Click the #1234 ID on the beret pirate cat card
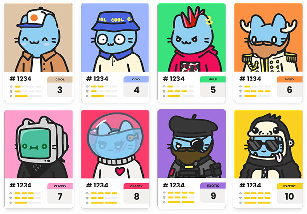This screenshot has width=307, height=214. click(174, 185)
